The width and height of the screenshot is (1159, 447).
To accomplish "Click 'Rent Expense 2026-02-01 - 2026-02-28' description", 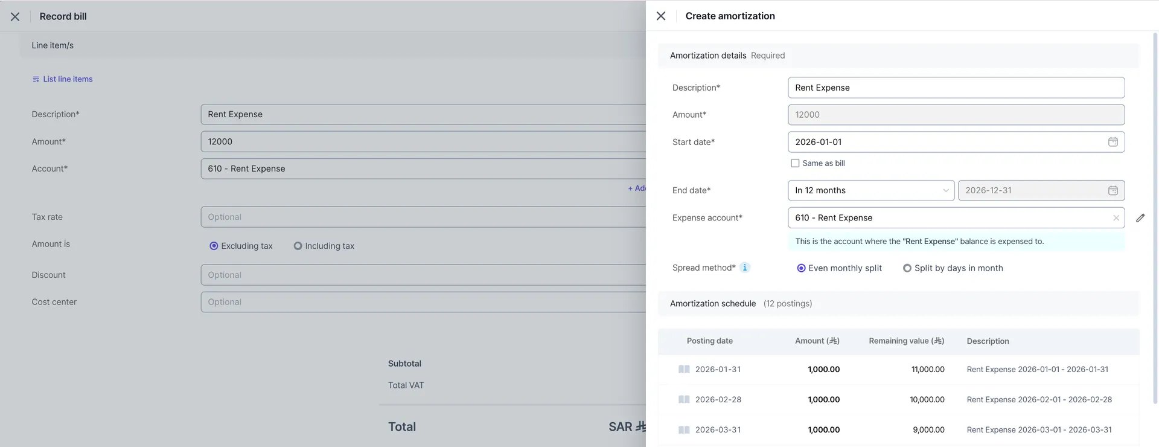I will click(x=1039, y=399).
